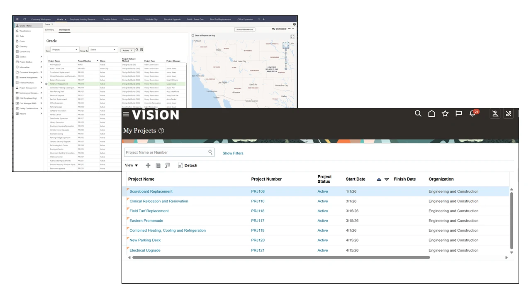This screenshot has height=299, width=531.
Task: Click the vertical scrollbar of My Projects table
Action: 512,220
